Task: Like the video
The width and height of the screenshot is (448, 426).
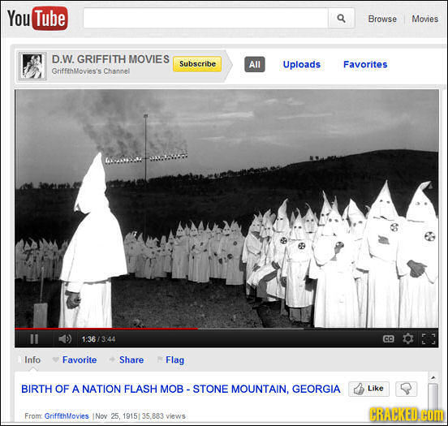Action: [368, 389]
